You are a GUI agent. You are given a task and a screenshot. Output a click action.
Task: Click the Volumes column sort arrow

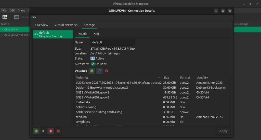pyautogui.click(x=159, y=78)
